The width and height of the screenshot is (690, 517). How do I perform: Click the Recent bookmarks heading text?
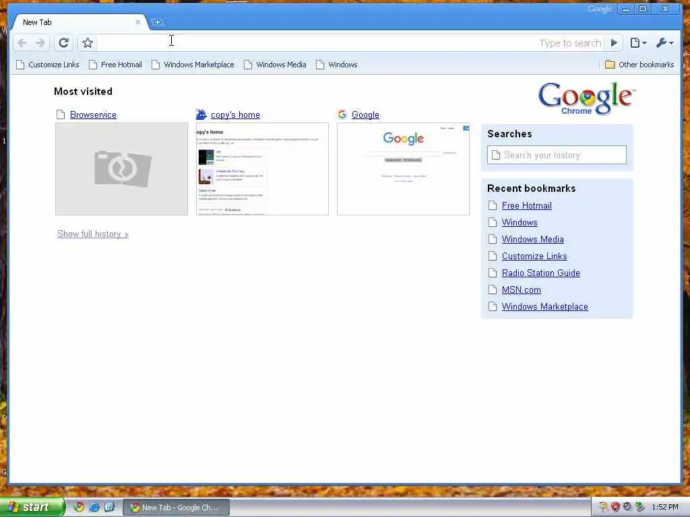531,188
